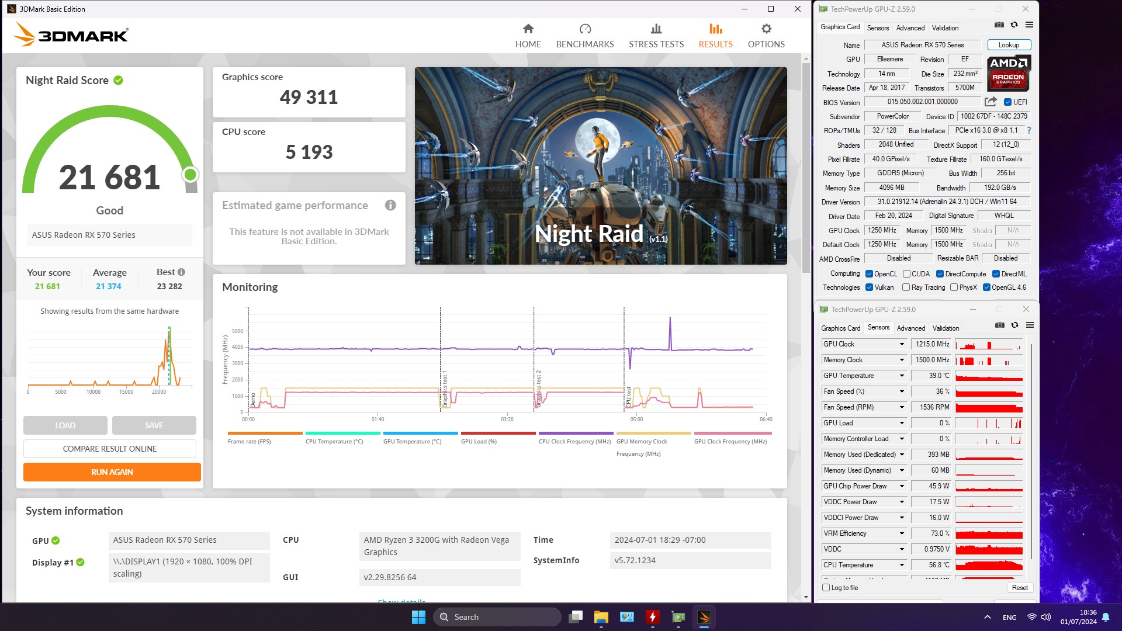The height and width of the screenshot is (631, 1122).
Task: Toggle the CUDA checkbox
Action: point(906,273)
